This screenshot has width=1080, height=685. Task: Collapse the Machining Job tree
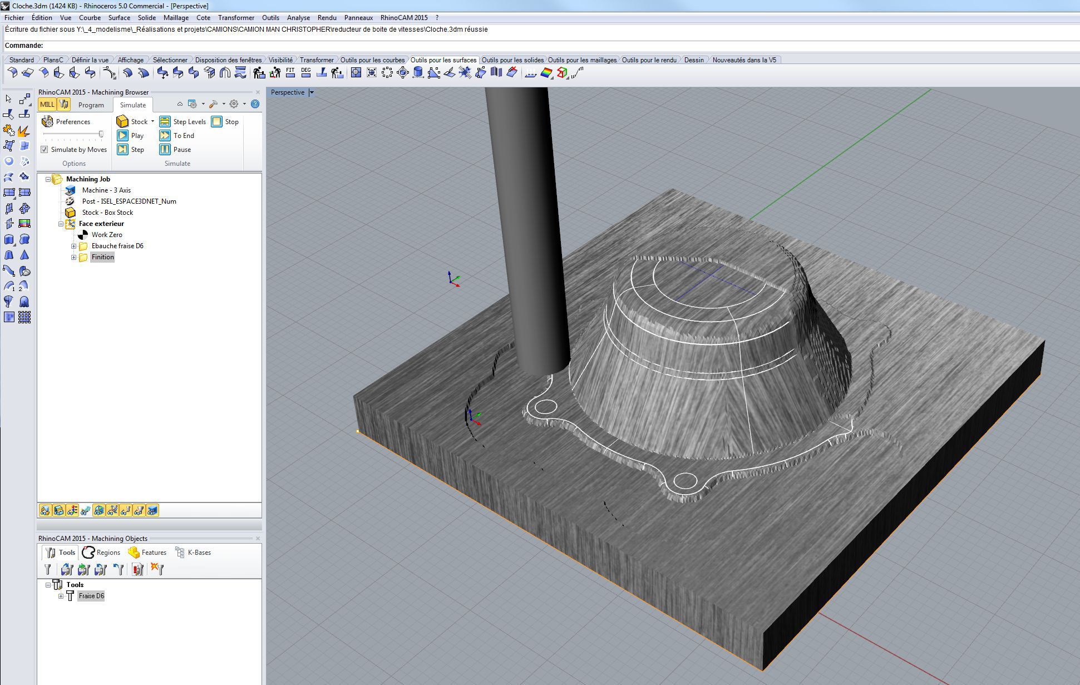tap(48, 179)
